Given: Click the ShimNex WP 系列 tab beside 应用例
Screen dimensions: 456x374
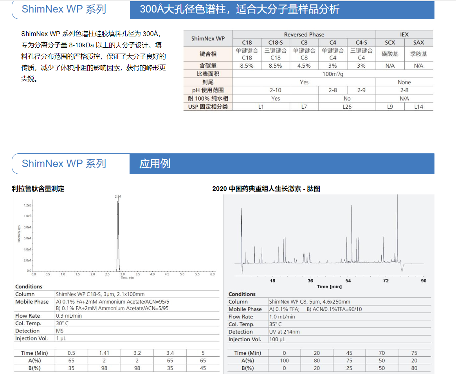Looking at the screenshot, I should click(64, 164).
